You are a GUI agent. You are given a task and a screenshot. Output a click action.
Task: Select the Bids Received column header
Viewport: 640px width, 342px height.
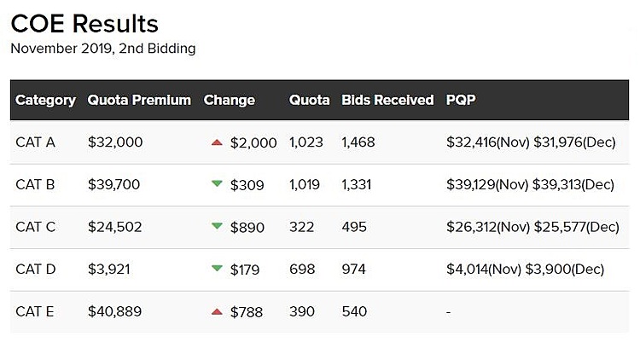tap(387, 100)
